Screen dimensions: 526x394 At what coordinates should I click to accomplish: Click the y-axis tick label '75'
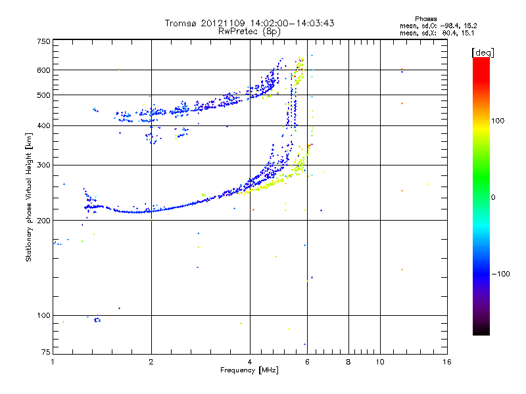click(46, 352)
